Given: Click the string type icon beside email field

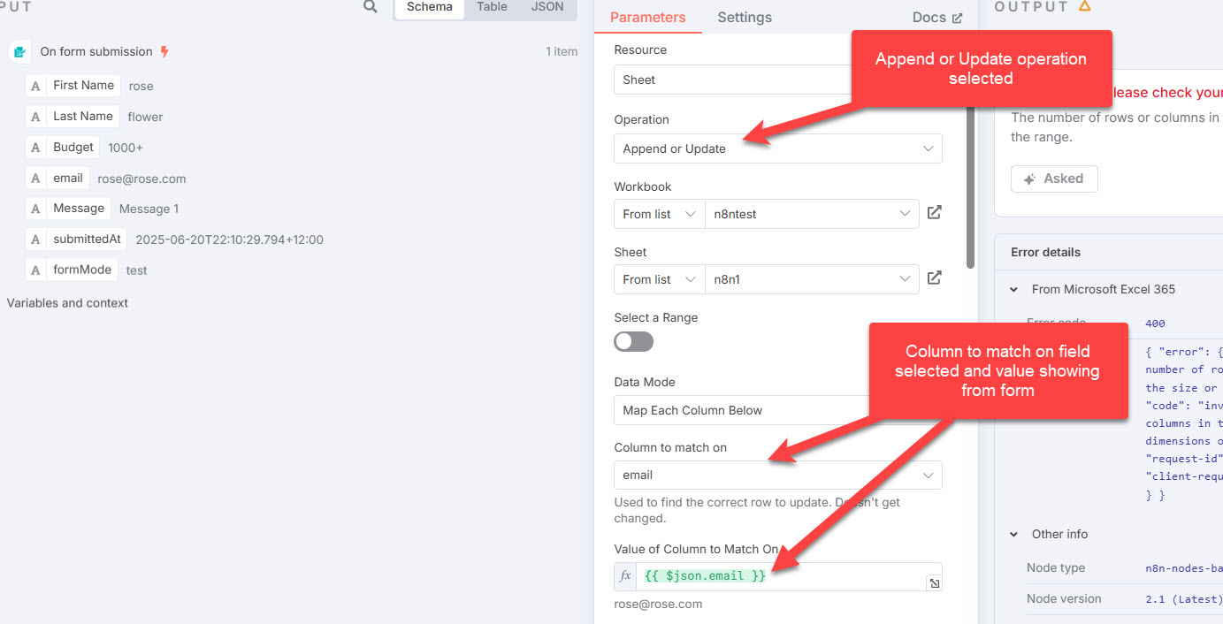Looking at the screenshot, I should click(35, 178).
